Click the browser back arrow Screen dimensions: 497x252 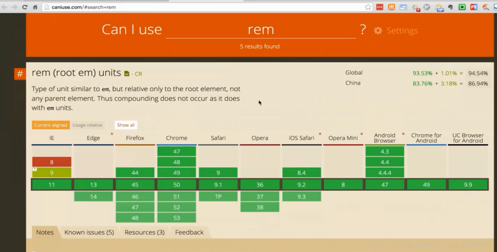click(5, 7)
